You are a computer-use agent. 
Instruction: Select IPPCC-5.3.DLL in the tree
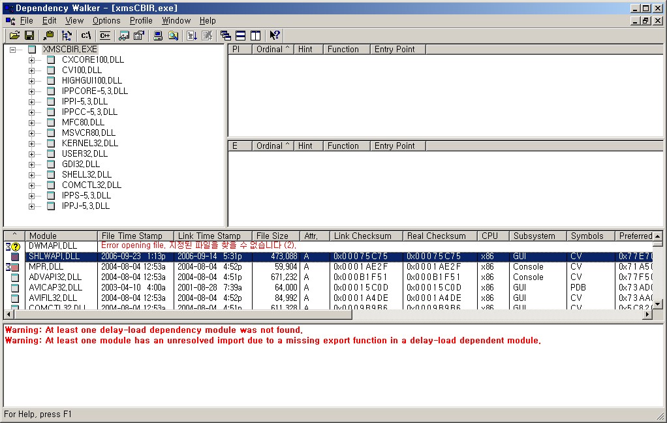90,112
